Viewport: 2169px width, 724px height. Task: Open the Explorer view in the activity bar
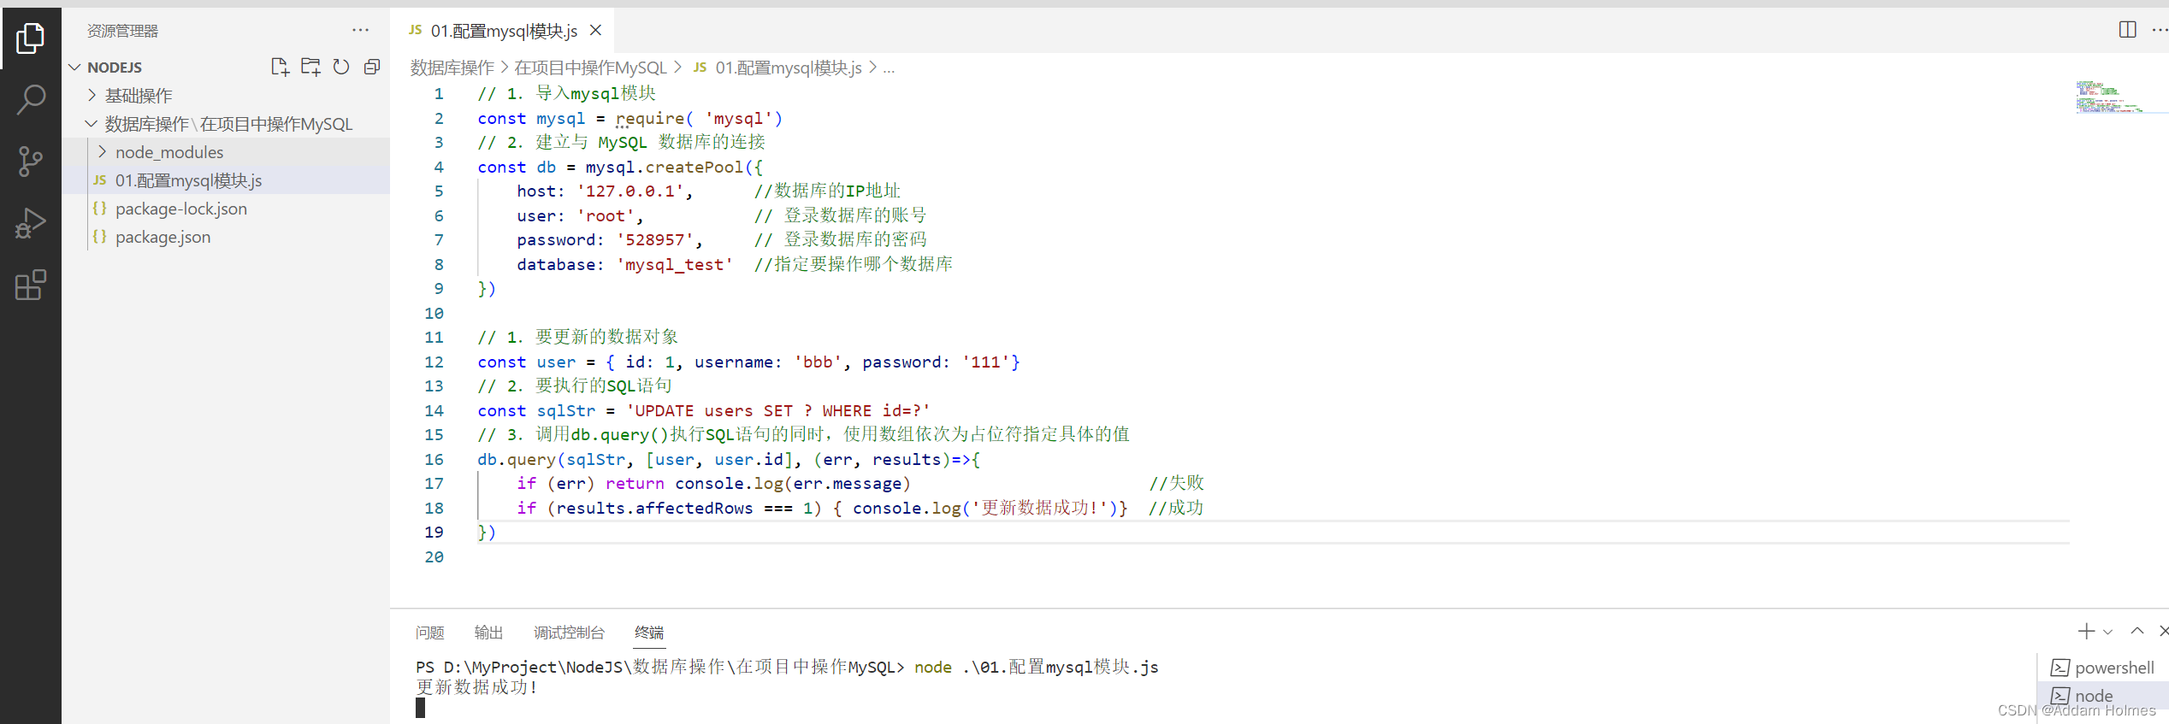click(31, 38)
